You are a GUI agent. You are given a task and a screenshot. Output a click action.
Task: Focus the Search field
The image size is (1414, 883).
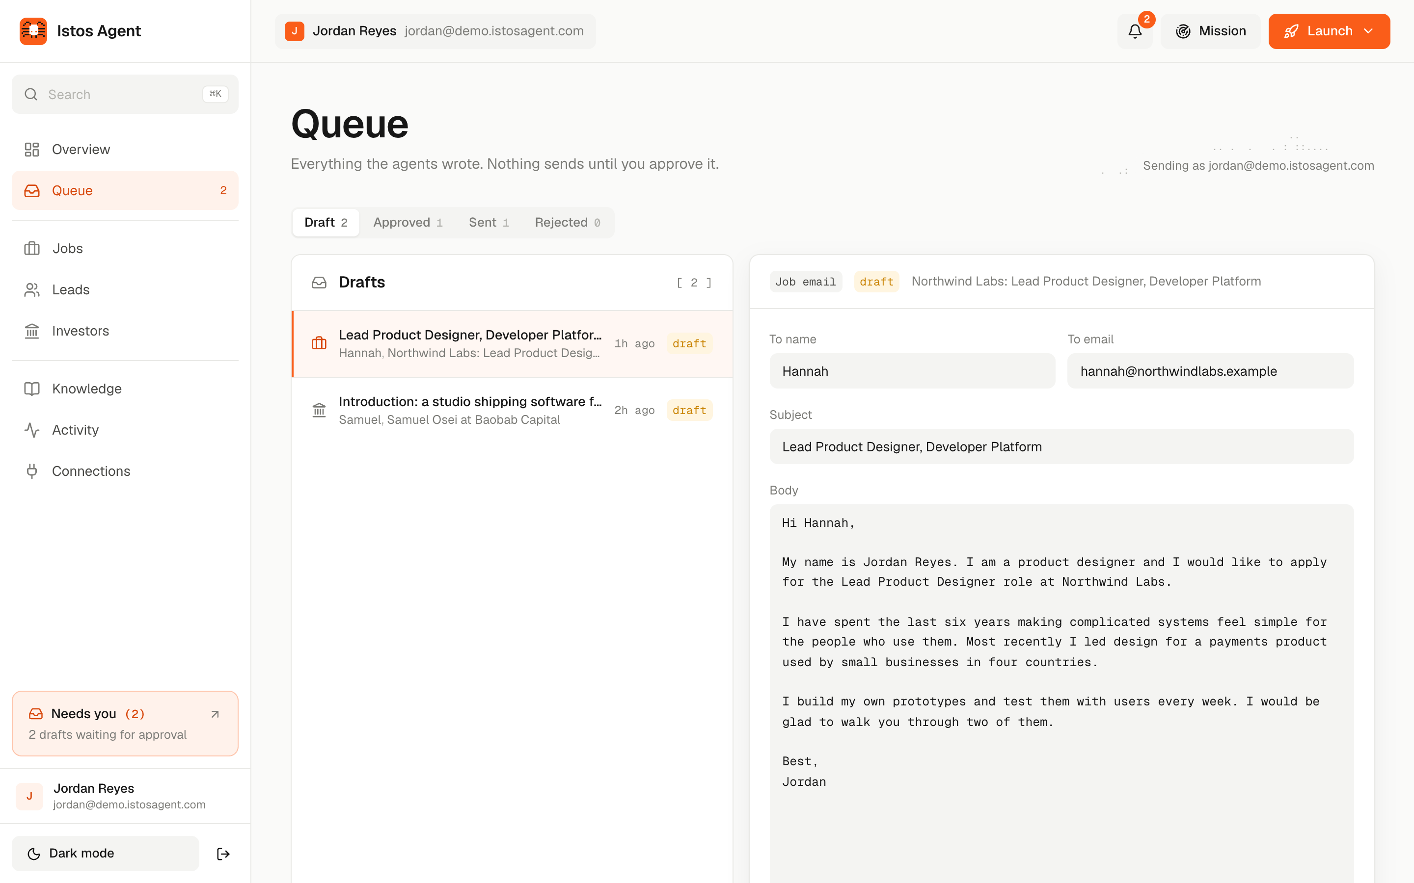click(125, 94)
